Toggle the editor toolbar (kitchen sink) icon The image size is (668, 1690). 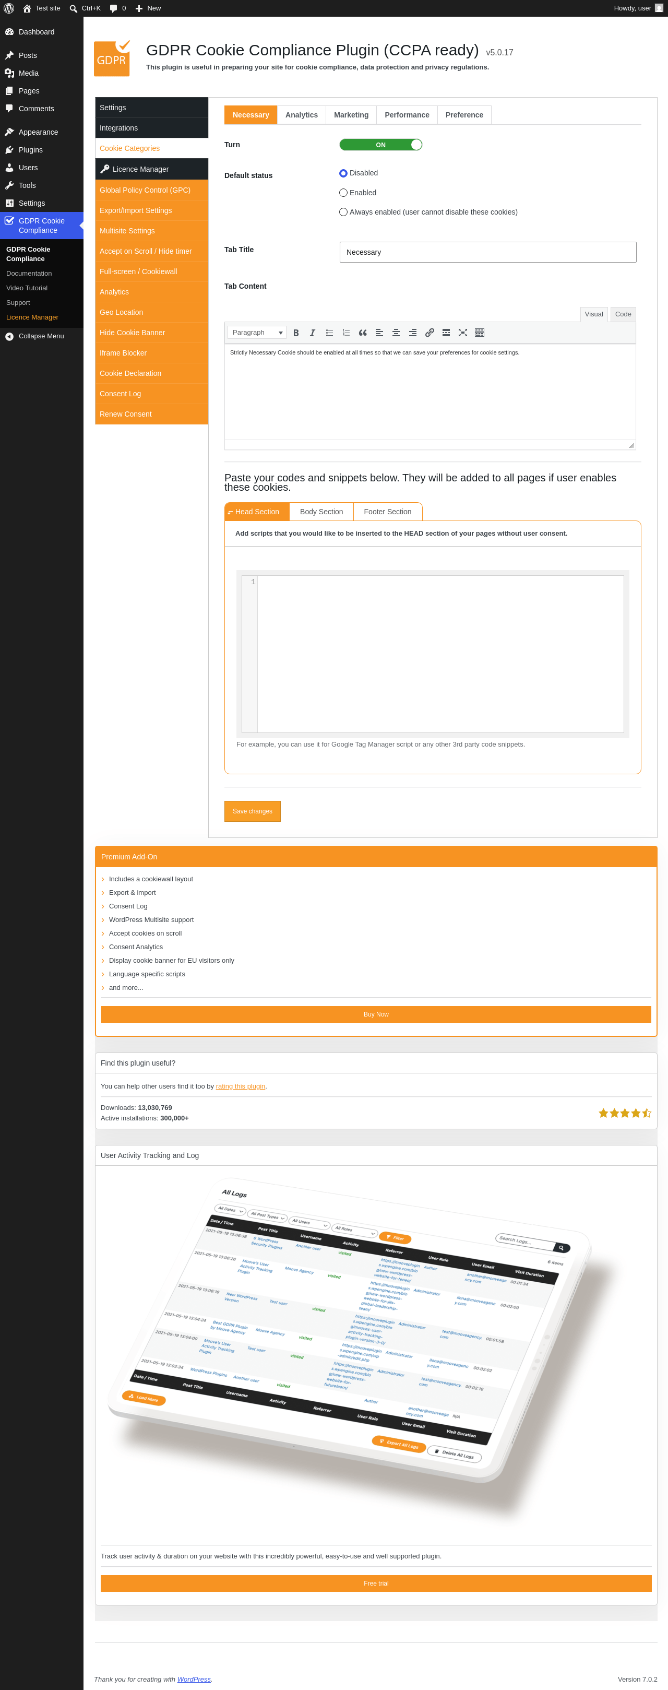(x=479, y=333)
